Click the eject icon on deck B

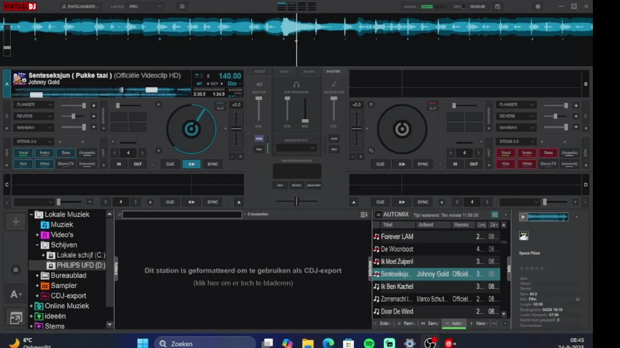(x=371, y=104)
